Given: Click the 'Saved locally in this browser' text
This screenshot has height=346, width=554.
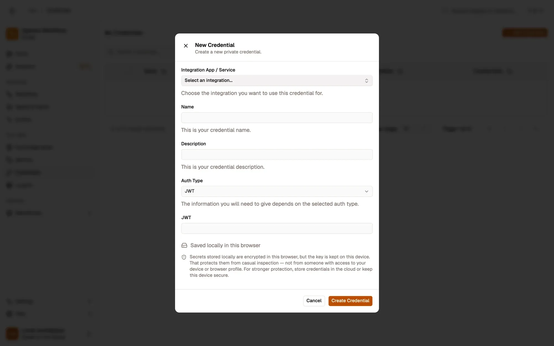Looking at the screenshot, I should [x=225, y=246].
